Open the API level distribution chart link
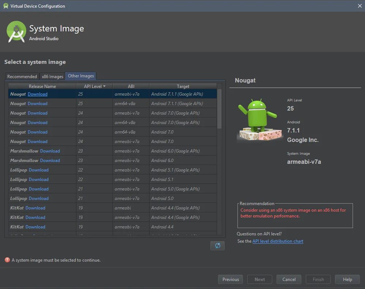365x289 pixels. point(278,241)
